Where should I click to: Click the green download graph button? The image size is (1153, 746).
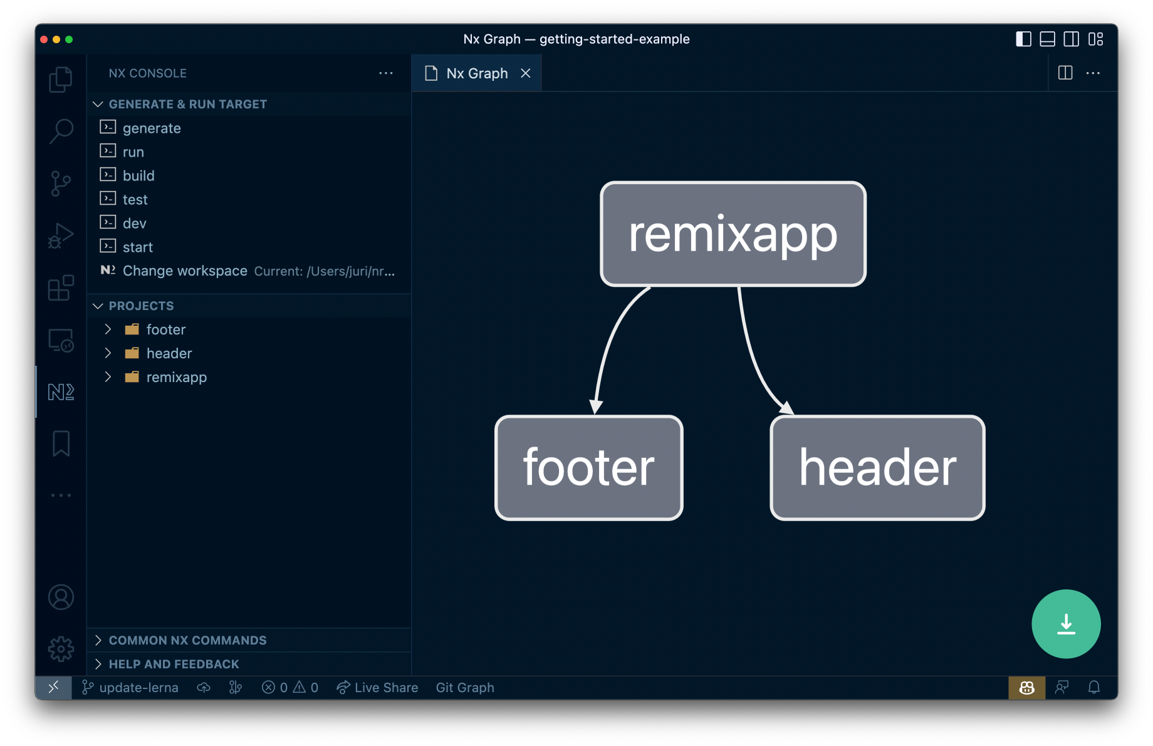tap(1066, 624)
